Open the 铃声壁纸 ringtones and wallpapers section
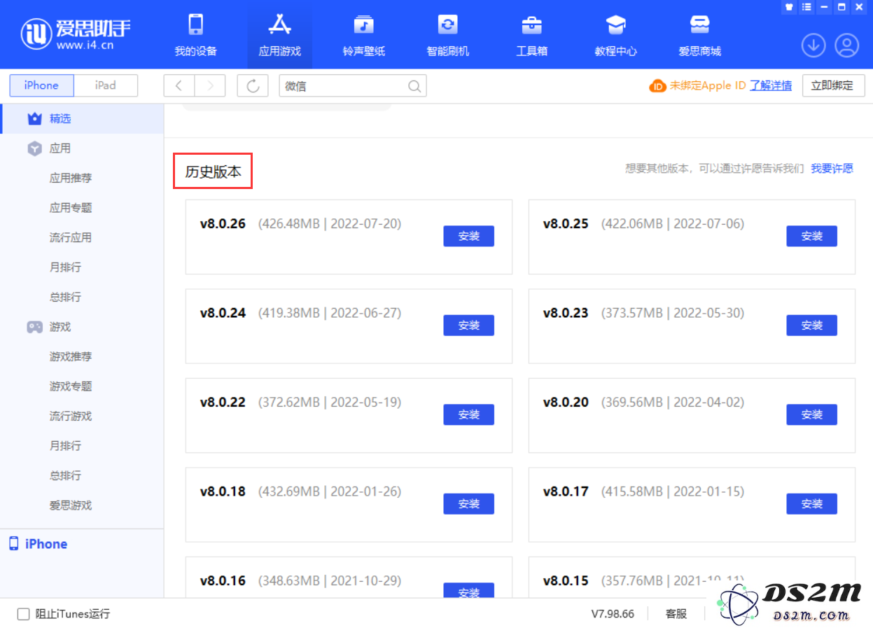873x628 pixels. click(x=363, y=34)
